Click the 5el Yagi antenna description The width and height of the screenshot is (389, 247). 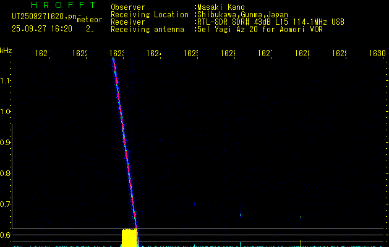tap(260, 30)
